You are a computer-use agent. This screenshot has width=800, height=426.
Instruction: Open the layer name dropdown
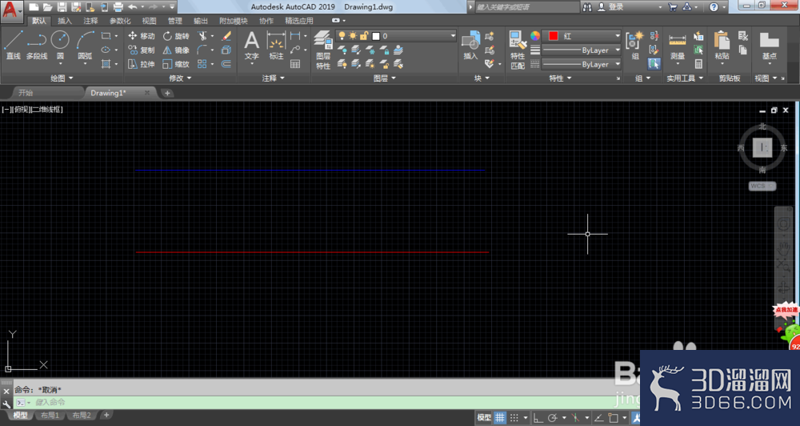pos(396,36)
